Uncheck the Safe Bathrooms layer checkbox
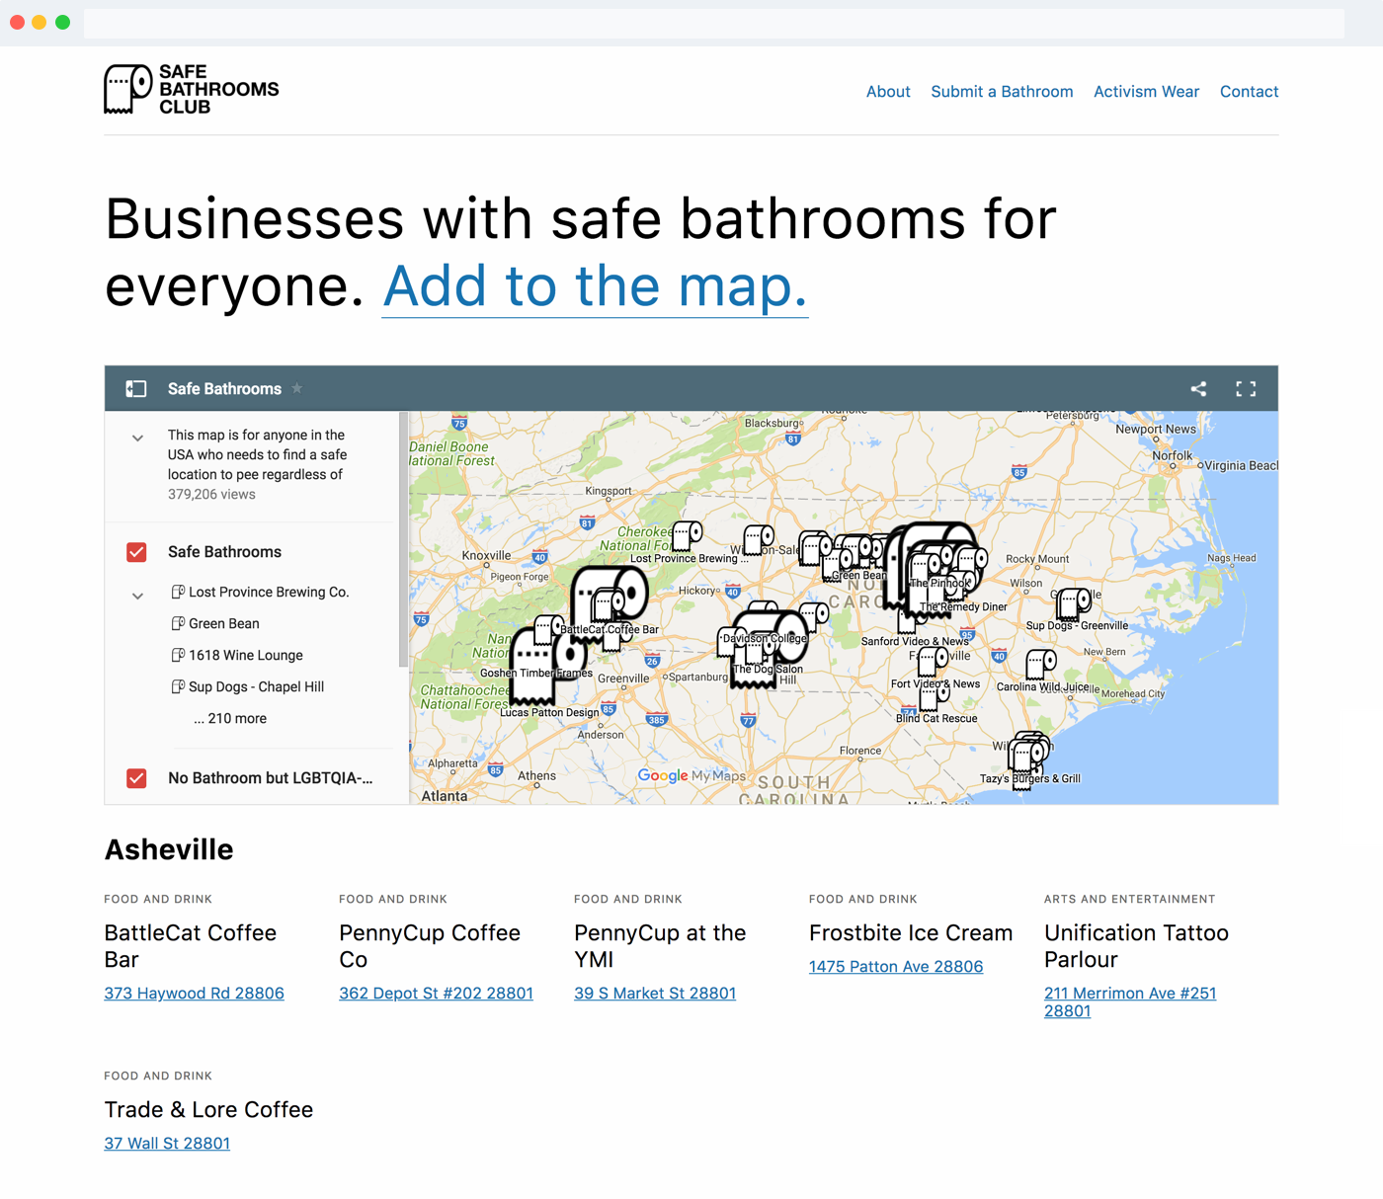The image size is (1383, 1199). [136, 552]
